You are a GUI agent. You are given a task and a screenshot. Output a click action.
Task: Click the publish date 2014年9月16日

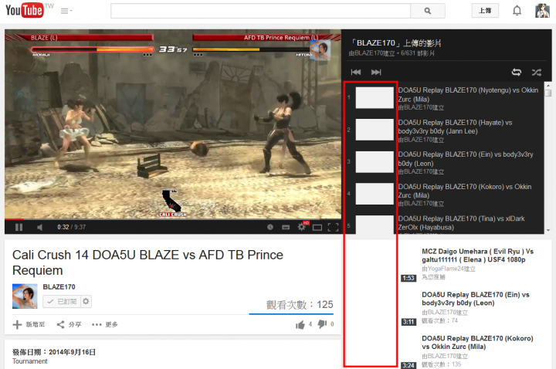pyautogui.click(x=72, y=352)
